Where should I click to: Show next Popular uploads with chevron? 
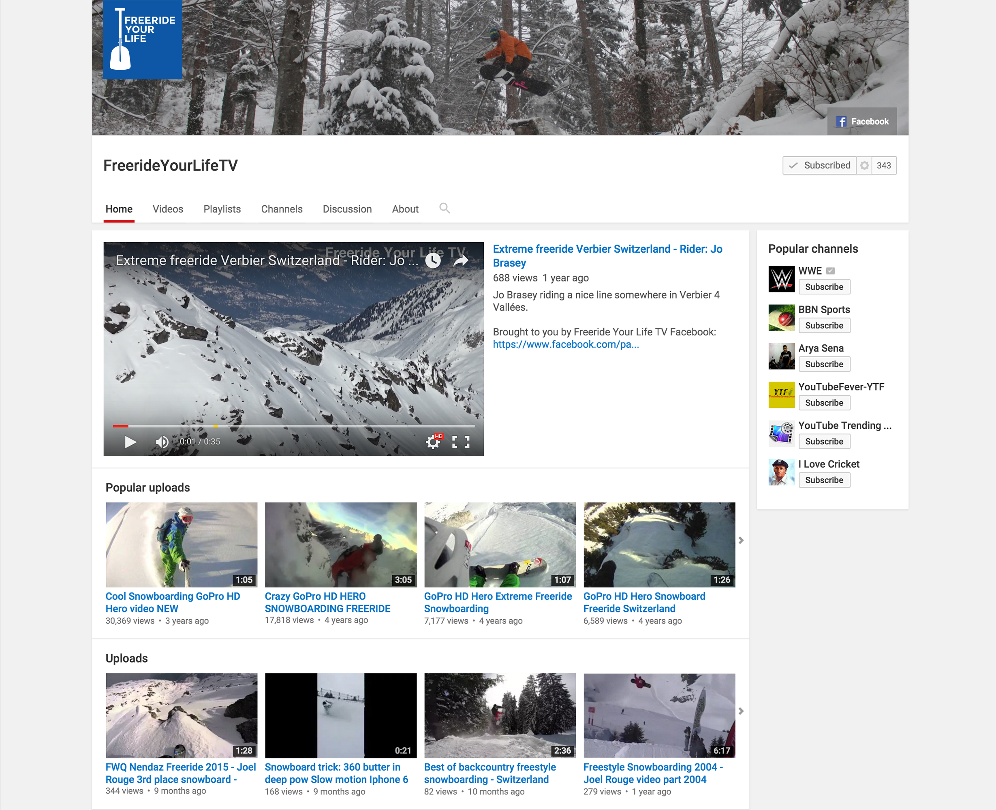click(741, 540)
